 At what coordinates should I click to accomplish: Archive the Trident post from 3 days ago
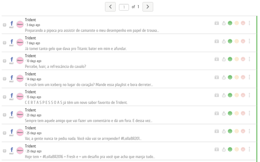[217, 23]
